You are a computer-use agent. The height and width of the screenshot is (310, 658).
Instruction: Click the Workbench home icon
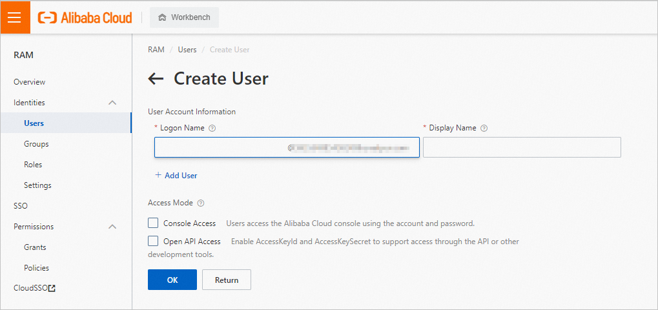(x=162, y=17)
